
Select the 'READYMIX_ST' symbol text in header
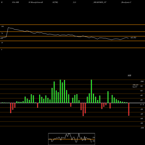100,2
